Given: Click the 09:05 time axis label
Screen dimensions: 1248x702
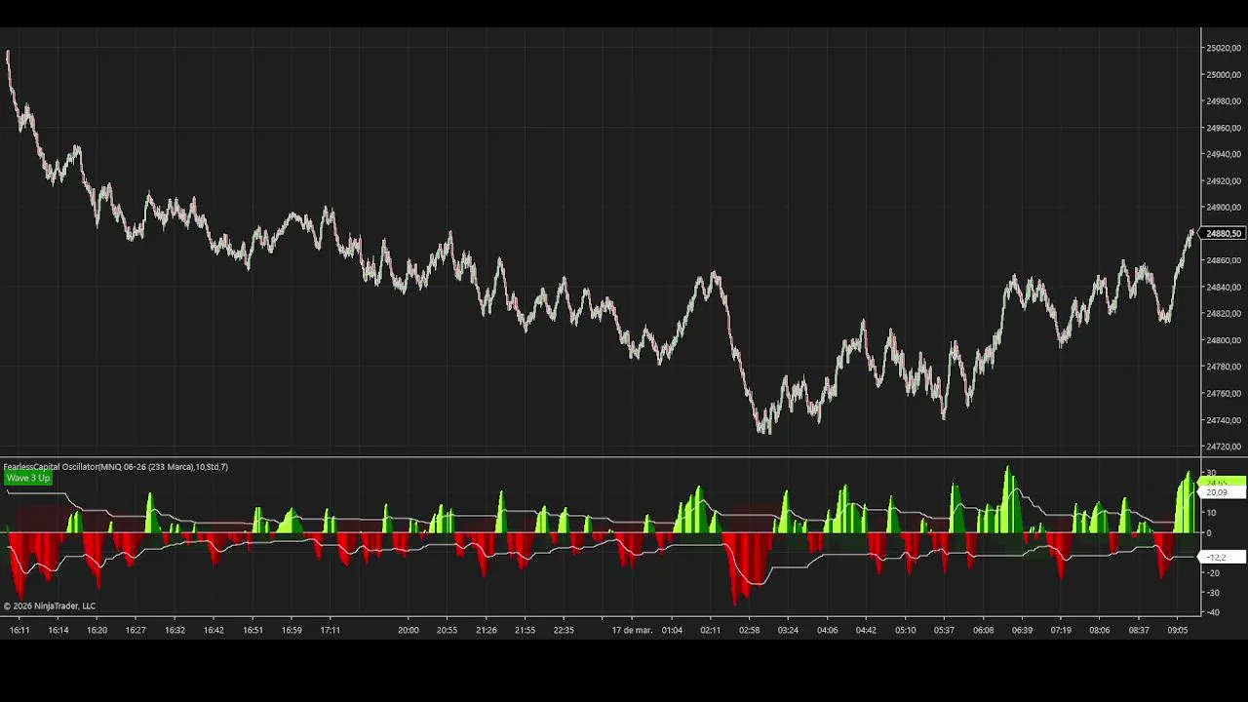Looking at the screenshot, I should tap(1178, 631).
